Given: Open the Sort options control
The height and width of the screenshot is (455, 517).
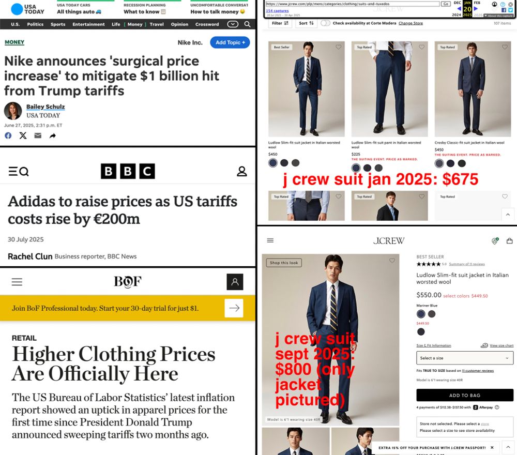Looking at the screenshot, I should coord(306,23).
